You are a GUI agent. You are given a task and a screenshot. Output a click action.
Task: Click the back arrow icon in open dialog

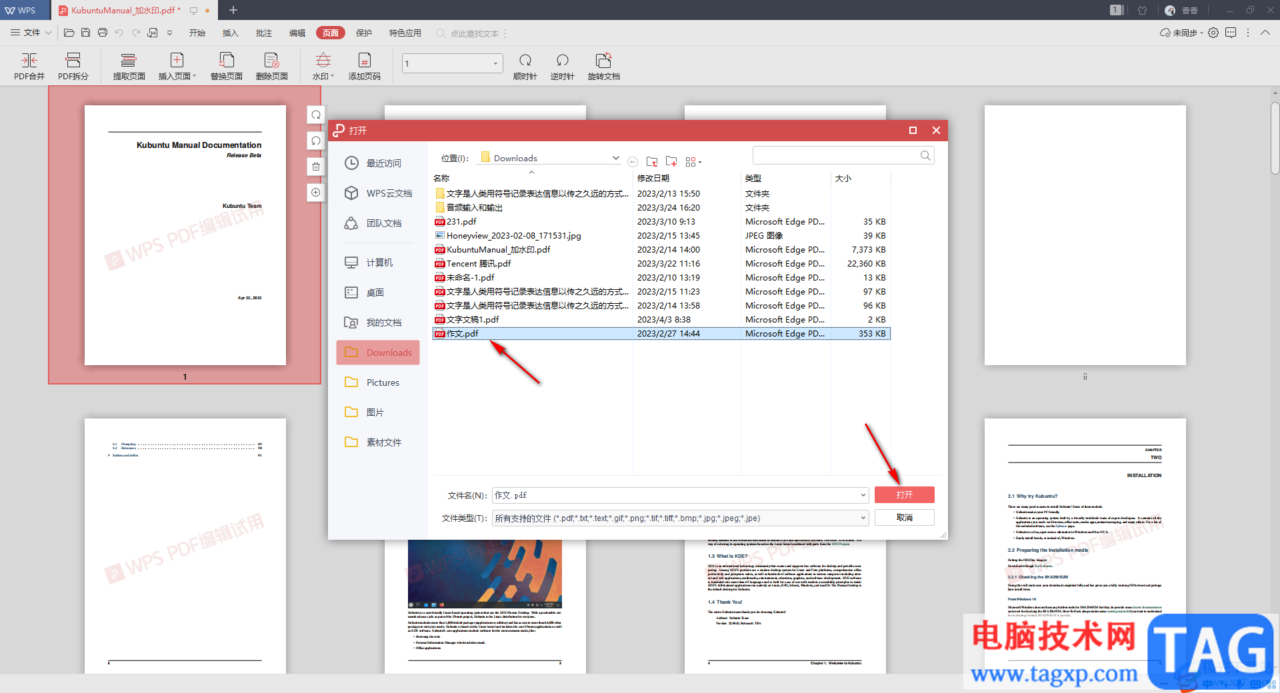coord(633,162)
